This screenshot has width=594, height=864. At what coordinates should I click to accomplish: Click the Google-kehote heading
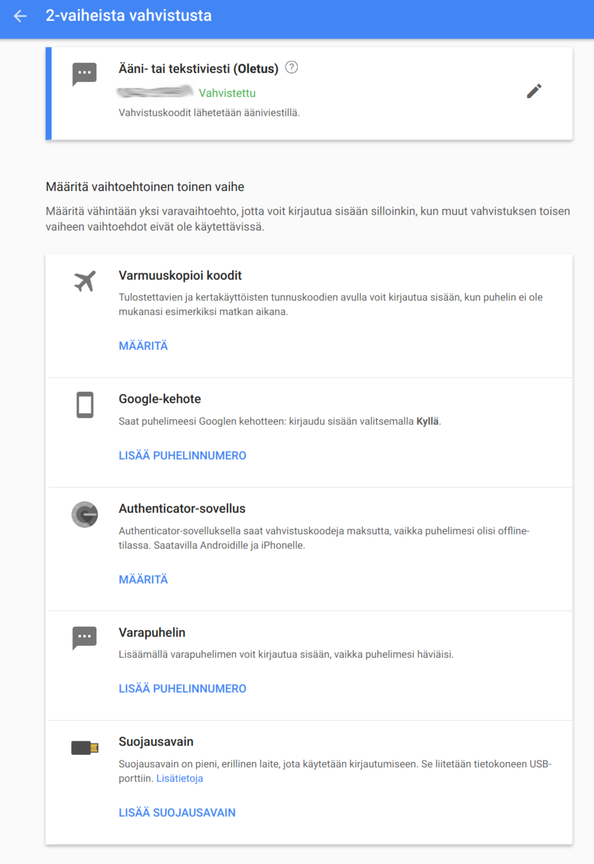(x=160, y=399)
